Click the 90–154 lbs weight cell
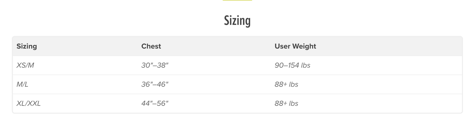This screenshot has width=472, height=119. coord(292,65)
